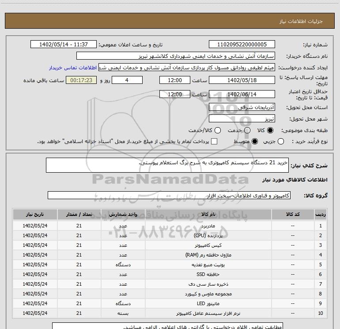Toggle the Islamic treasury bonds payment checkbox
This screenshot has height=329, width=340.
(x=214, y=141)
